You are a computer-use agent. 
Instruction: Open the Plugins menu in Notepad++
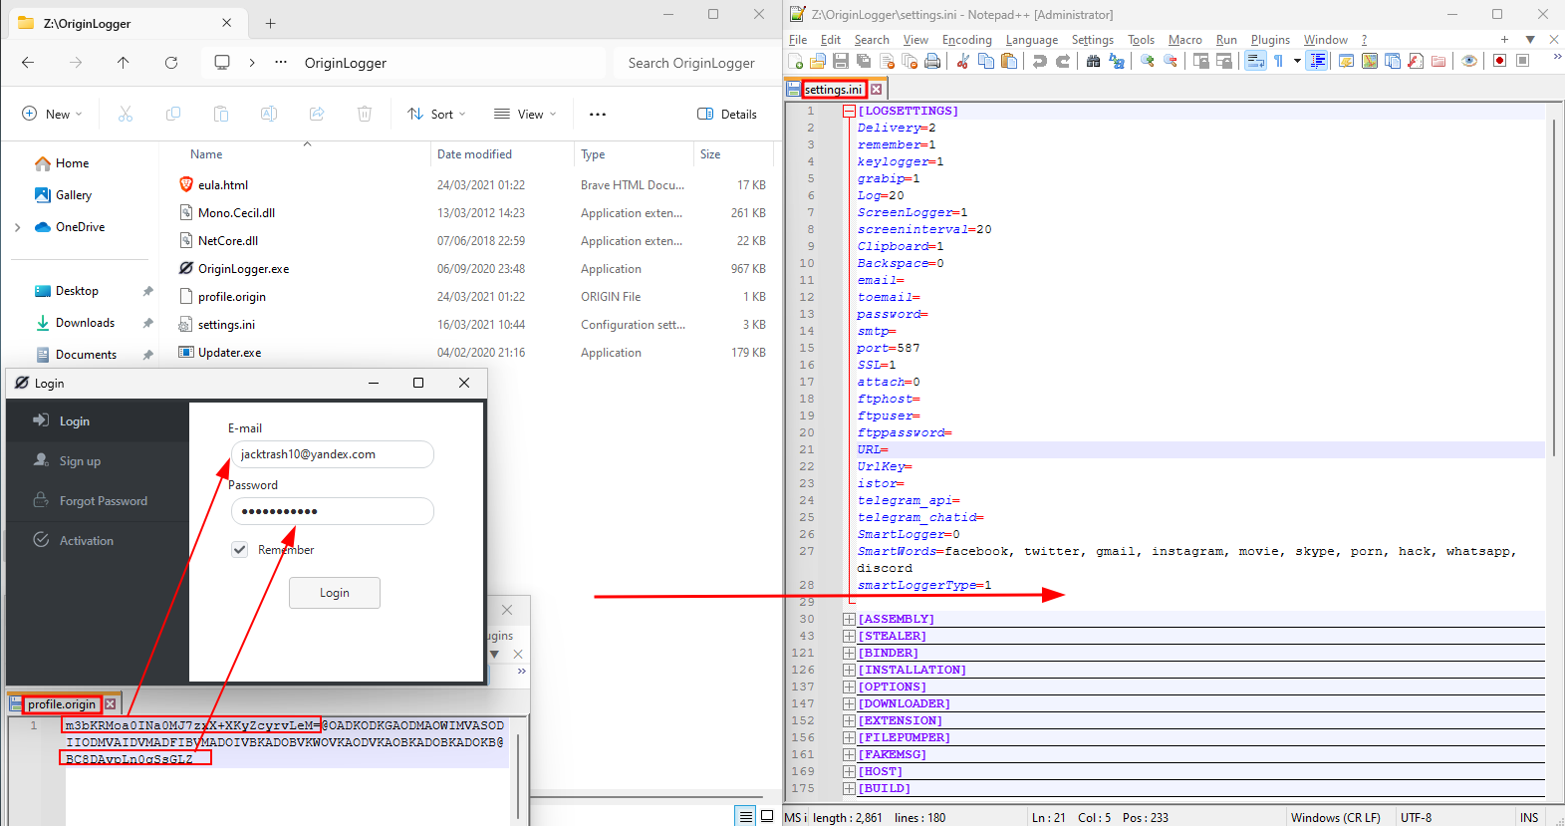(x=1270, y=40)
